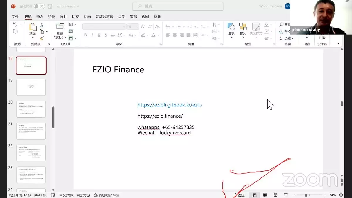
Task: Toggle align text right
Action: coord(182,35)
